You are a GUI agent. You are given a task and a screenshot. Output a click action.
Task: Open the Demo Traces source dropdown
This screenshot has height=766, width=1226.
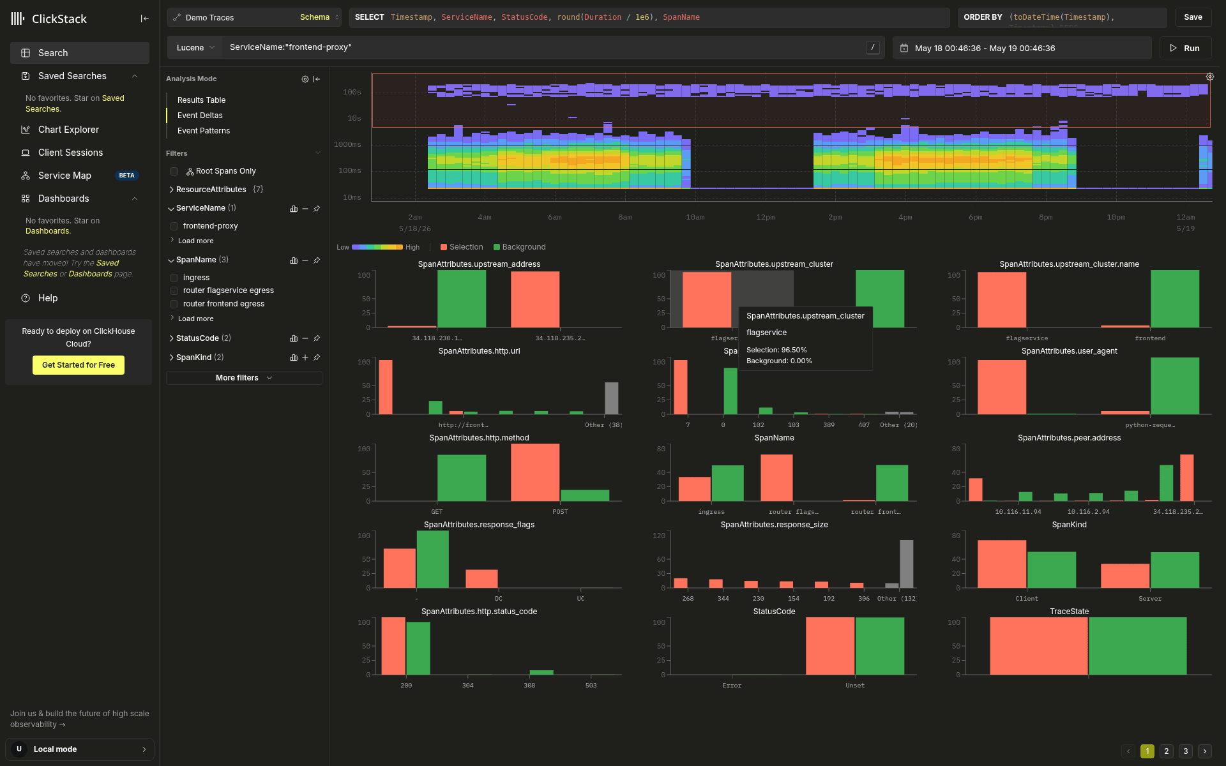point(254,17)
